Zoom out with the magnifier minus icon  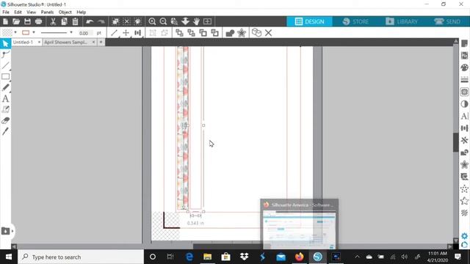click(x=163, y=21)
